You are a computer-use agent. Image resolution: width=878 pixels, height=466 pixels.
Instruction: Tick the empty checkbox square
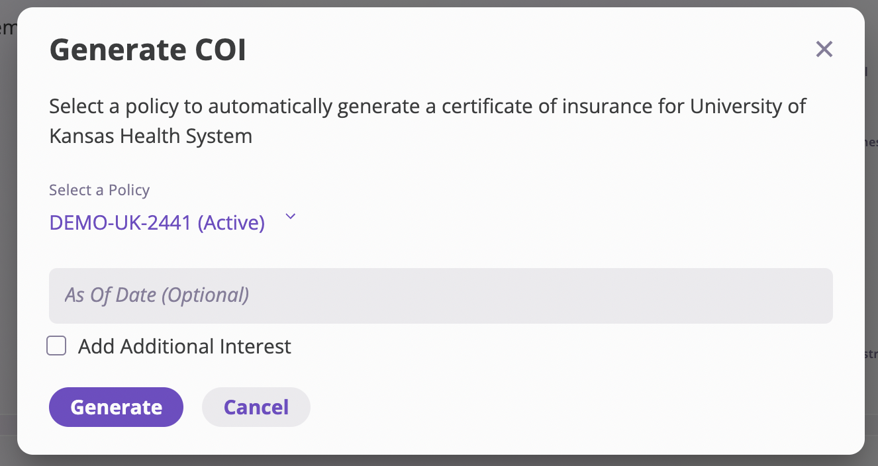point(56,346)
